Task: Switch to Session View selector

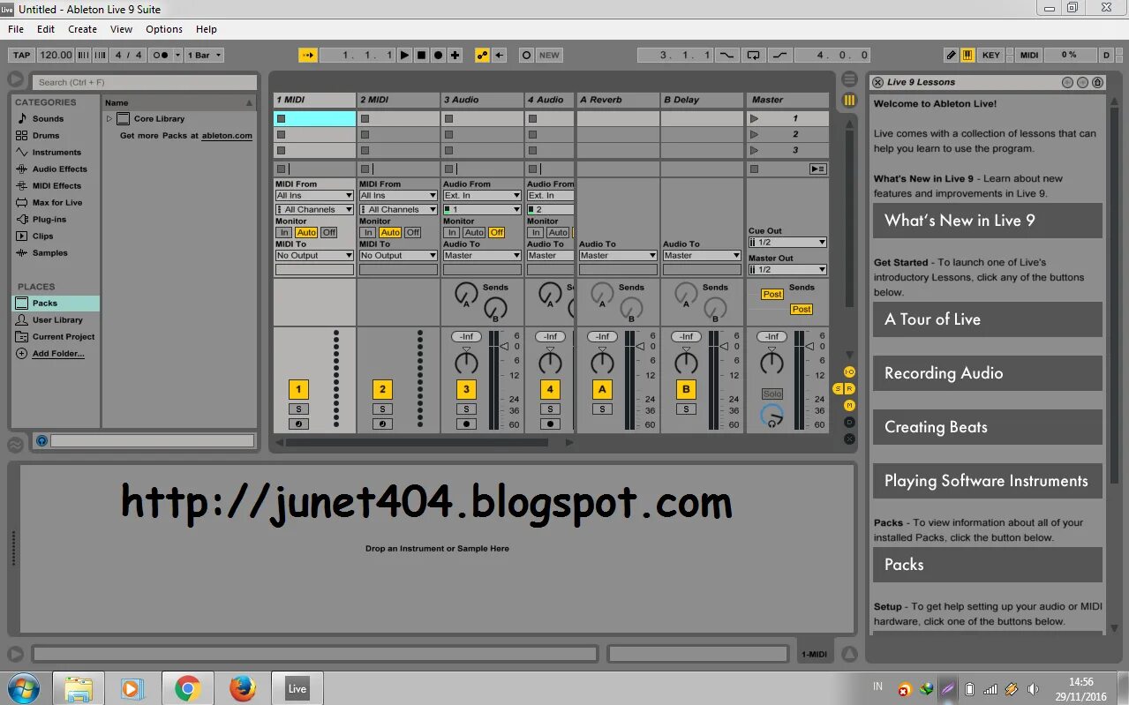Action: [x=849, y=100]
